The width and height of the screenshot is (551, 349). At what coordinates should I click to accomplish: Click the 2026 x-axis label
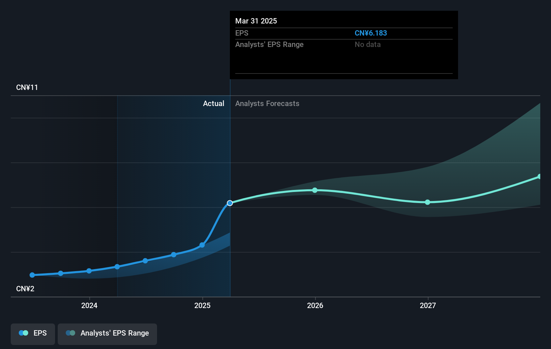(x=315, y=305)
